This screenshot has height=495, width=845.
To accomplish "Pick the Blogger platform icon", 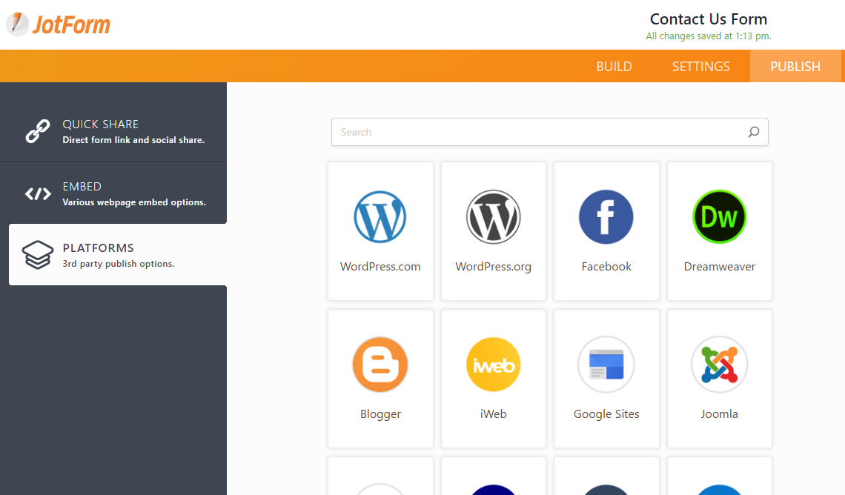I will (x=380, y=365).
